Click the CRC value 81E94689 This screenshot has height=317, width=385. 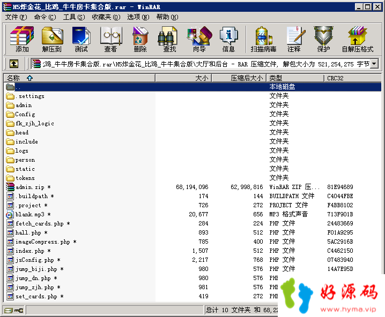[x=340, y=187]
